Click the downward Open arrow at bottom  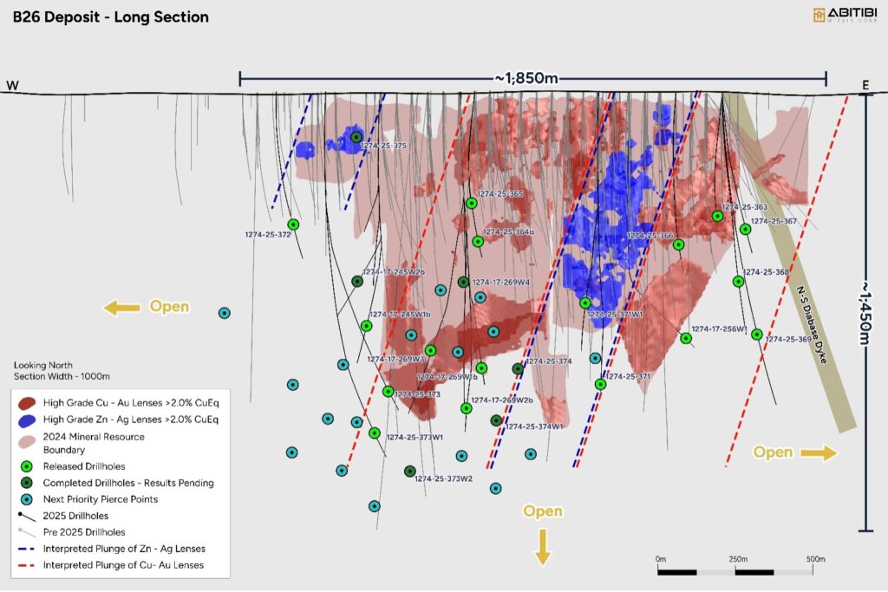(543, 547)
